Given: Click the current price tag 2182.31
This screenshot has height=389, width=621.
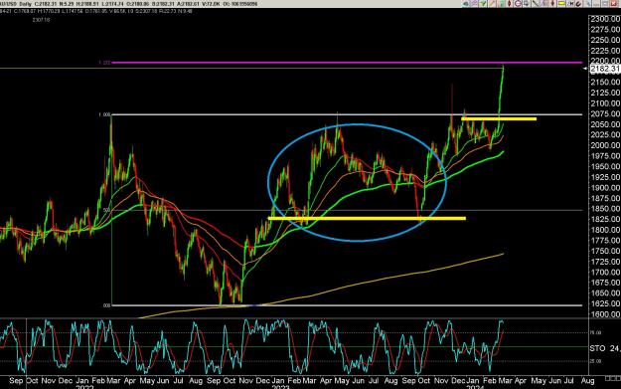Looking at the screenshot, I should click(x=605, y=69).
